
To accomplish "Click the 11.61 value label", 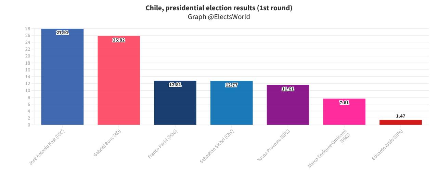I will tap(288, 89).
